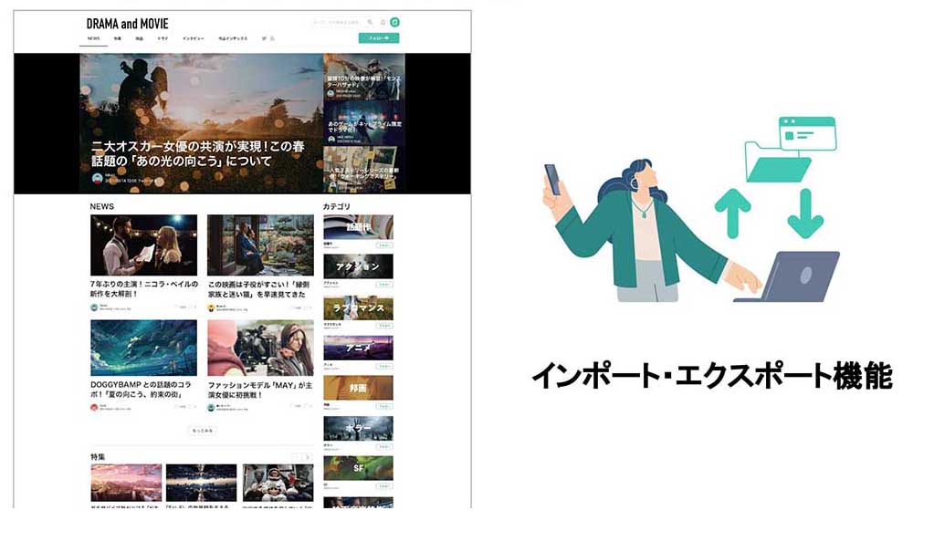Expand more news with もっとみる button

point(202,430)
